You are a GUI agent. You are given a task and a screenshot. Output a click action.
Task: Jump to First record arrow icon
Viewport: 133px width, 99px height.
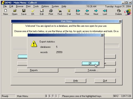point(78,11)
